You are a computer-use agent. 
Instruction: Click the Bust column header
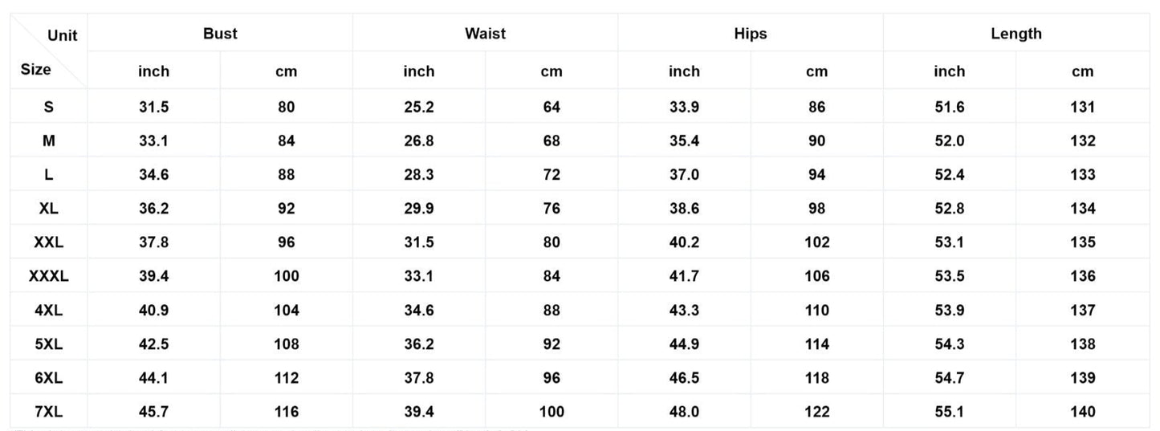pyautogui.click(x=220, y=34)
